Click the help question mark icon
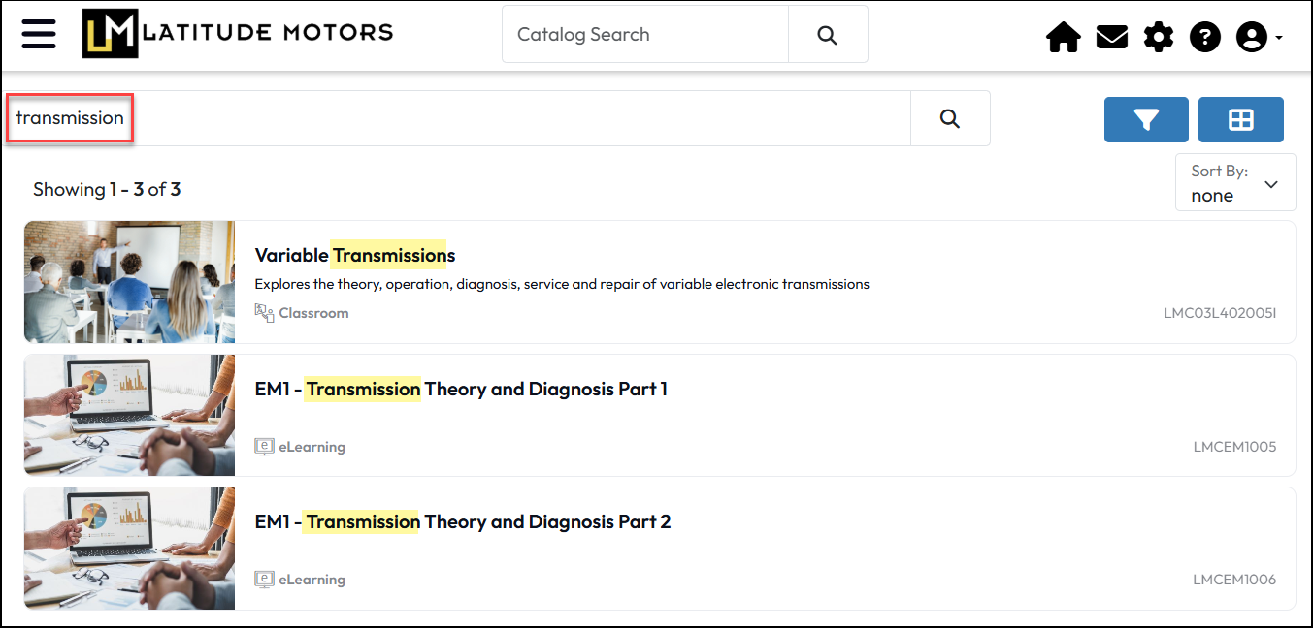This screenshot has height=628, width=1313. (x=1204, y=38)
